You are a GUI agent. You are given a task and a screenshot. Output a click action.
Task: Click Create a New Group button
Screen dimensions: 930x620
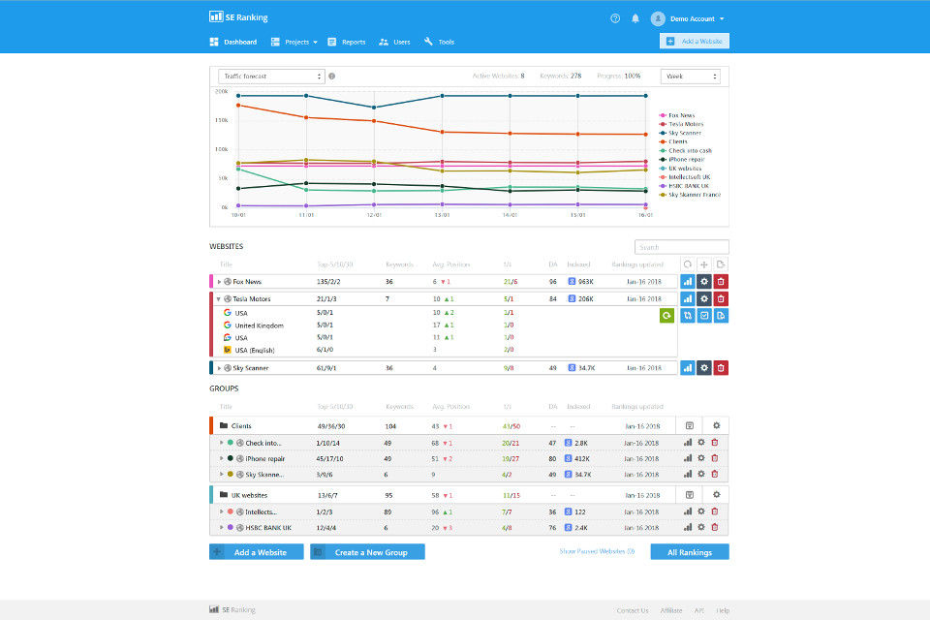coord(367,552)
